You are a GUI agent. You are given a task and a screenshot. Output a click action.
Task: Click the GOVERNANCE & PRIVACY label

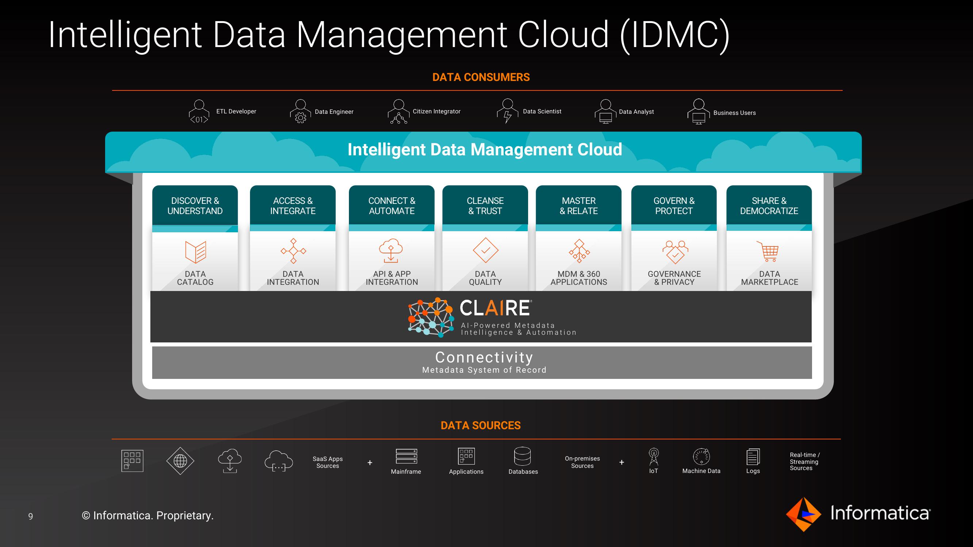click(674, 278)
